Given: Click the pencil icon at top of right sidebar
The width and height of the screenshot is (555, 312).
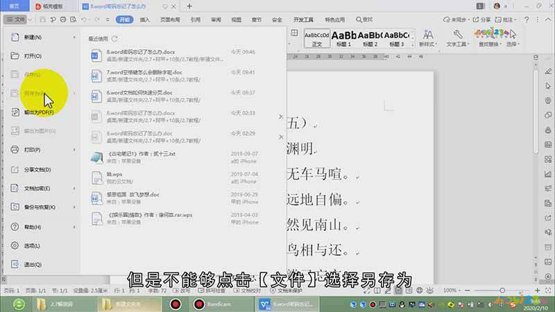Looking at the screenshot, I should pyautogui.click(x=548, y=71).
